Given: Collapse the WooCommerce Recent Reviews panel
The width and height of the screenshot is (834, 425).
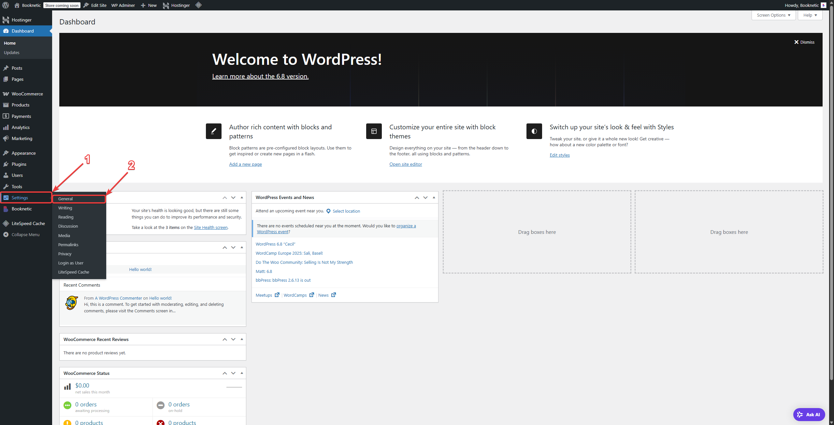Looking at the screenshot, I should coord(242,339).
